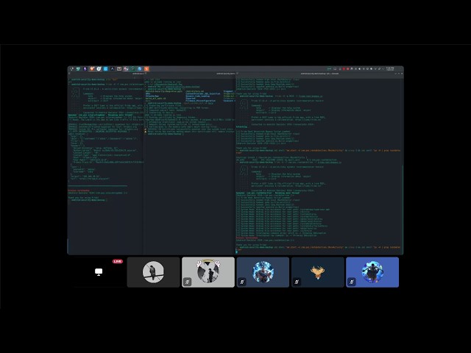Open the blue square taskbar app
Image resolution: width=471 pixels, height=353 pixels.
(x=105, y=68)
